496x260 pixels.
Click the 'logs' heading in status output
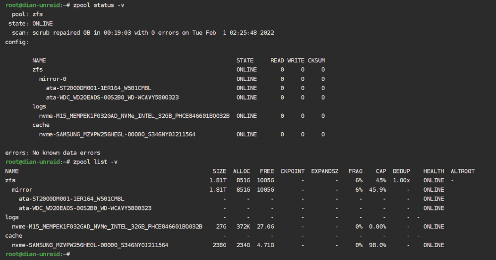click(39, 107)
